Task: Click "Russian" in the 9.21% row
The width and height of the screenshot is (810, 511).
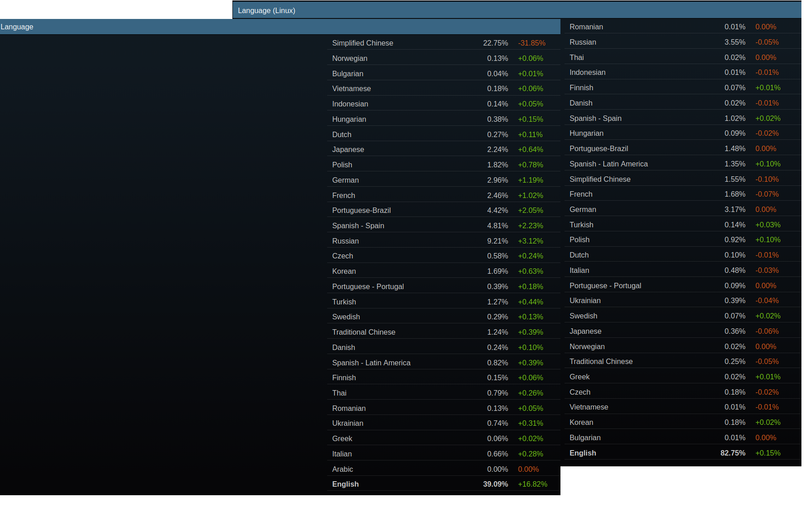Action: (x=345, y=241)
